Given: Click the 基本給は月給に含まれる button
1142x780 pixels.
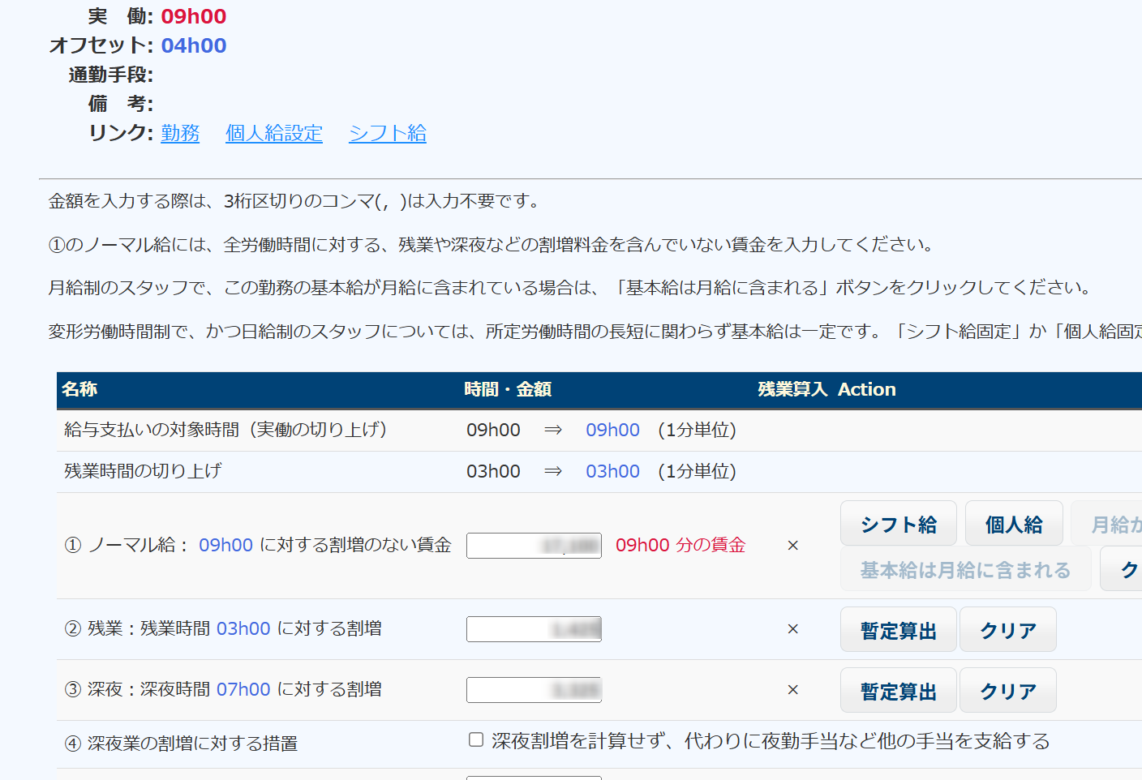Looking at the screenshot, I should click(965, 570).
